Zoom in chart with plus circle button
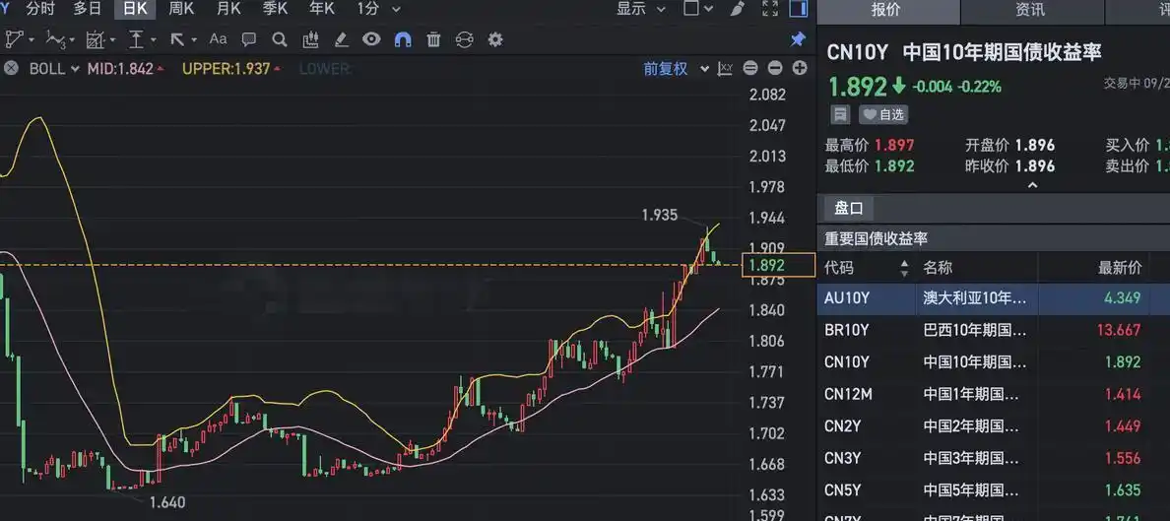Screen dimensions: 1170x521 point(800,68)
